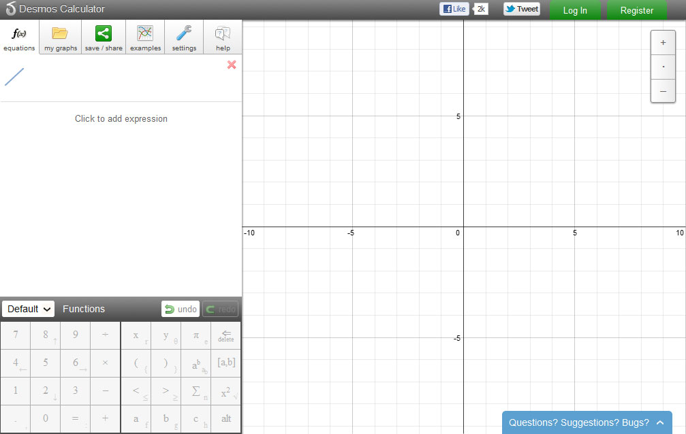This screenshot has width=686, height=434.
Task: Toggle the blue line graph visibility icon
Action: click(14, 77)
